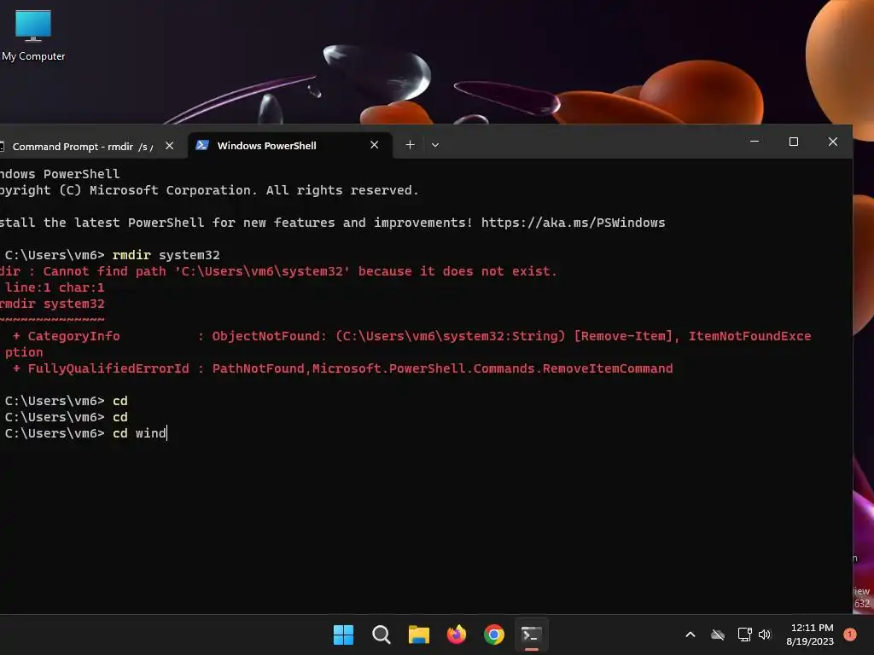
Task: Minimize the terminal window
Action: click(755, 142)
